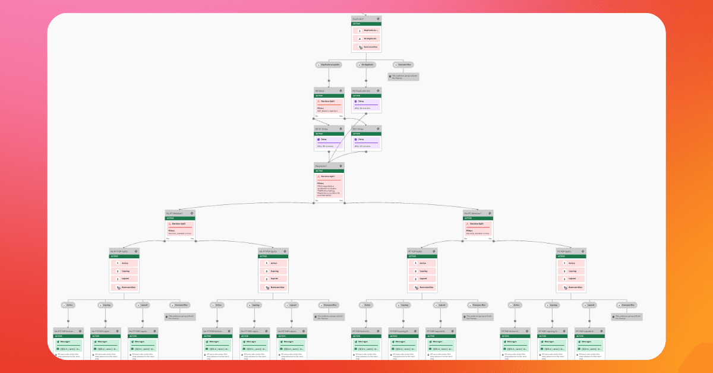Select the Lapsed option row inside PT P$P Splits
The height and width of the screenshot is (373, 713).
tap(572, 279)
